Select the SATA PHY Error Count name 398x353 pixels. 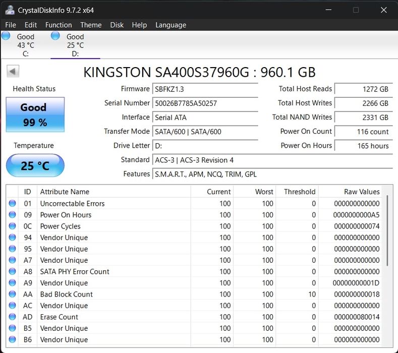(75, 271)
